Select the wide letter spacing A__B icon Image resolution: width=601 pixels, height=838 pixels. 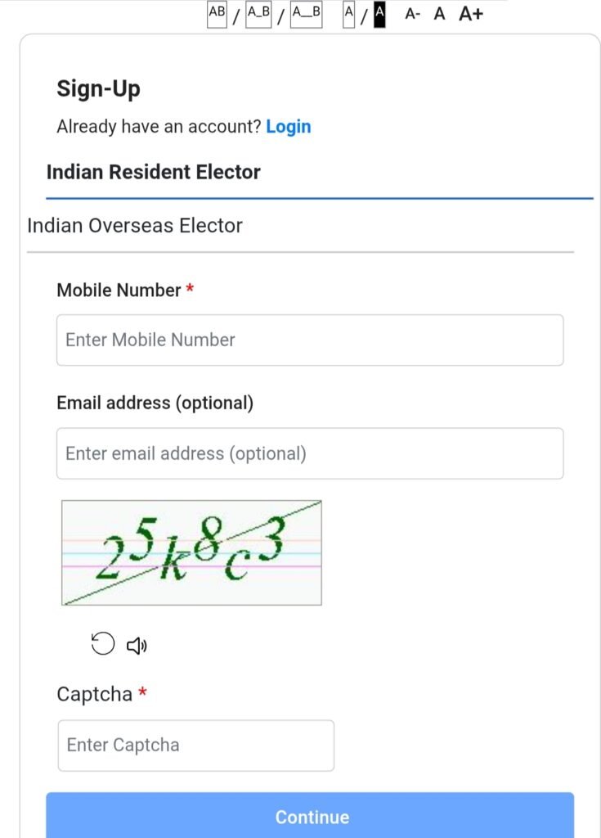(306, 14)
